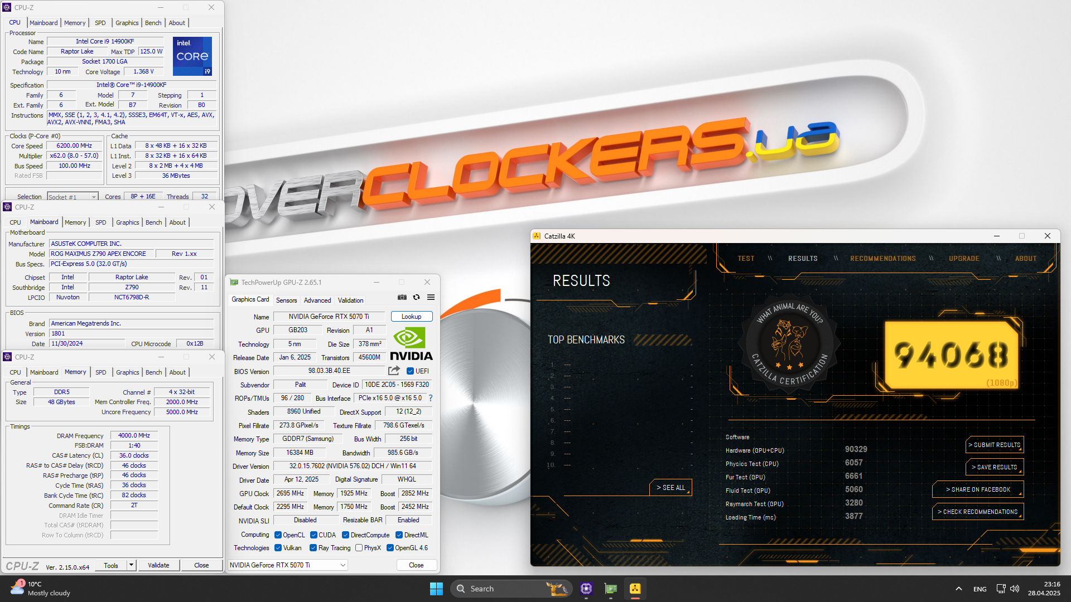Open the UPGRADE section in Catzilla
The width and height of the screenshot is (1071, 602).
click(x=964, y=259)
